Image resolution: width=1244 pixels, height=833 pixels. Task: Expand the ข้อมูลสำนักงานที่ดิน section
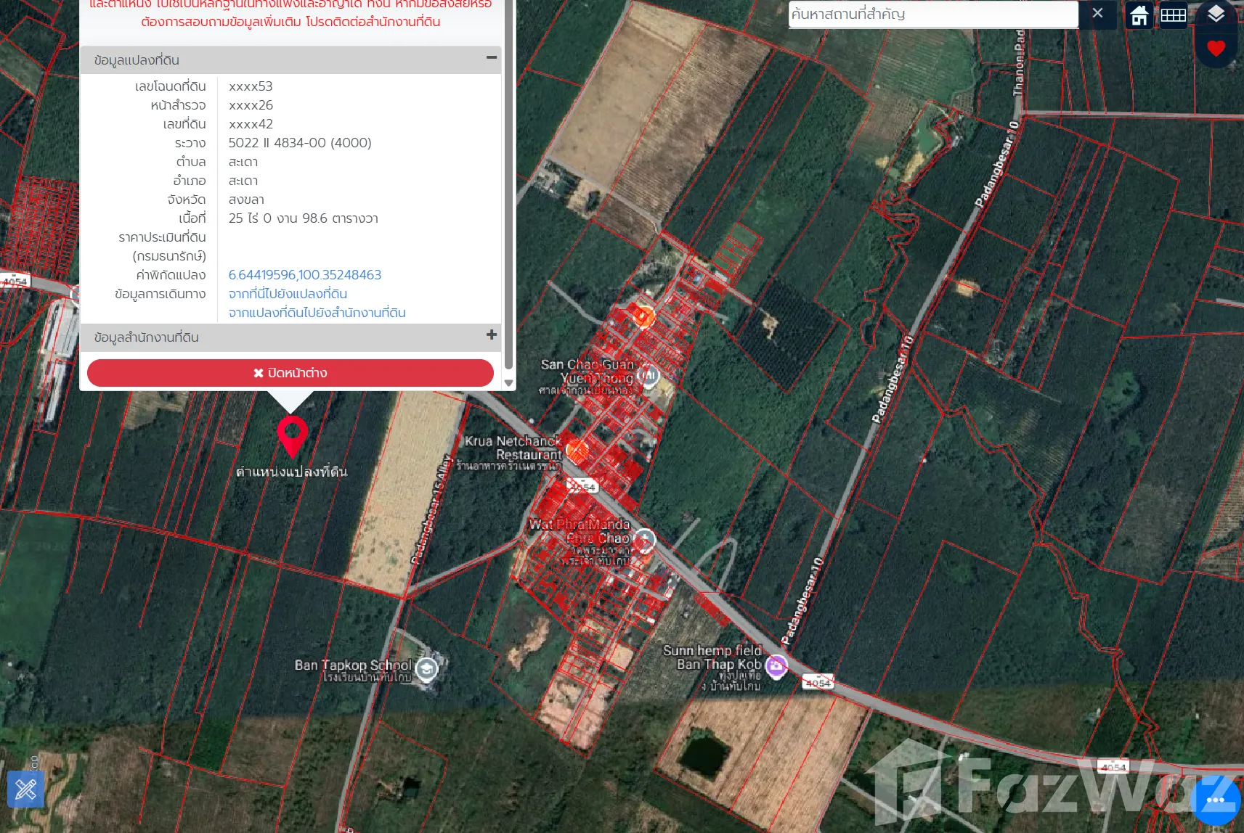point(492,335)
